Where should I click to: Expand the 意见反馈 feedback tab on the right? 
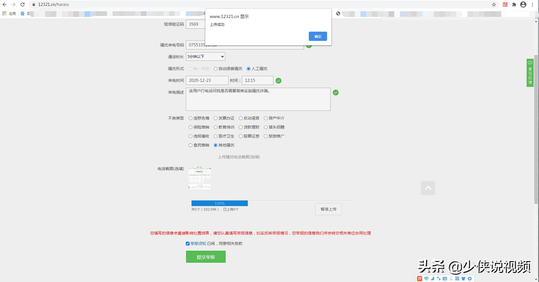(x=530, y=73)
